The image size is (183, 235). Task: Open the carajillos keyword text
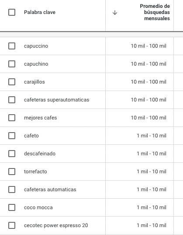(35, 82)
